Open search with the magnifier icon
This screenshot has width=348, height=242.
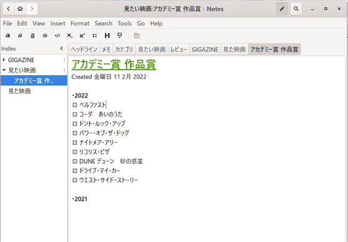296,9
